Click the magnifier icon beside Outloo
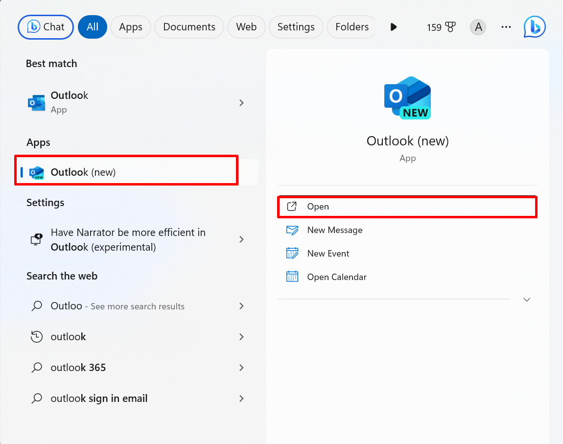563x444 pixels. (37, 306)
